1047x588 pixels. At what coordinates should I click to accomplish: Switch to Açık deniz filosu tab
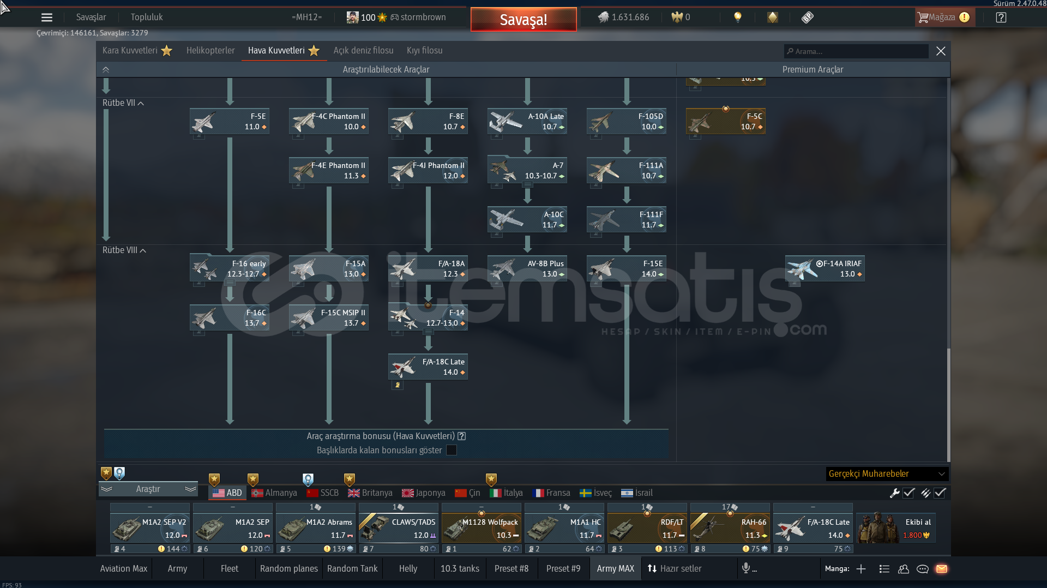point(363,51)
